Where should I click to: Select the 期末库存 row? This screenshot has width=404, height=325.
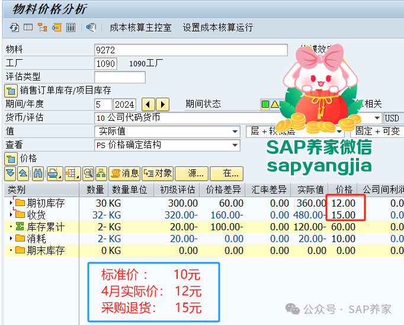pos(204,250)
